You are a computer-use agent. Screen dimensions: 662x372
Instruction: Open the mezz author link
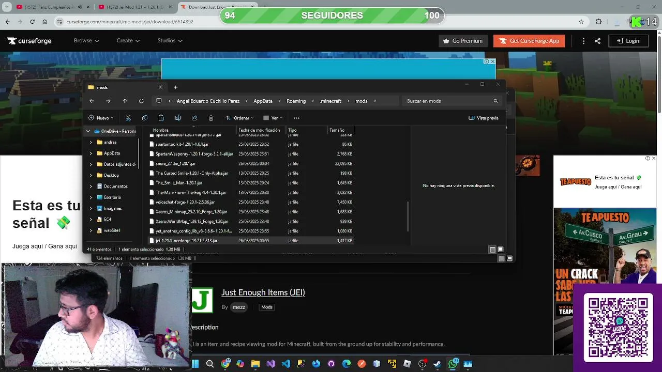[238, 307]
